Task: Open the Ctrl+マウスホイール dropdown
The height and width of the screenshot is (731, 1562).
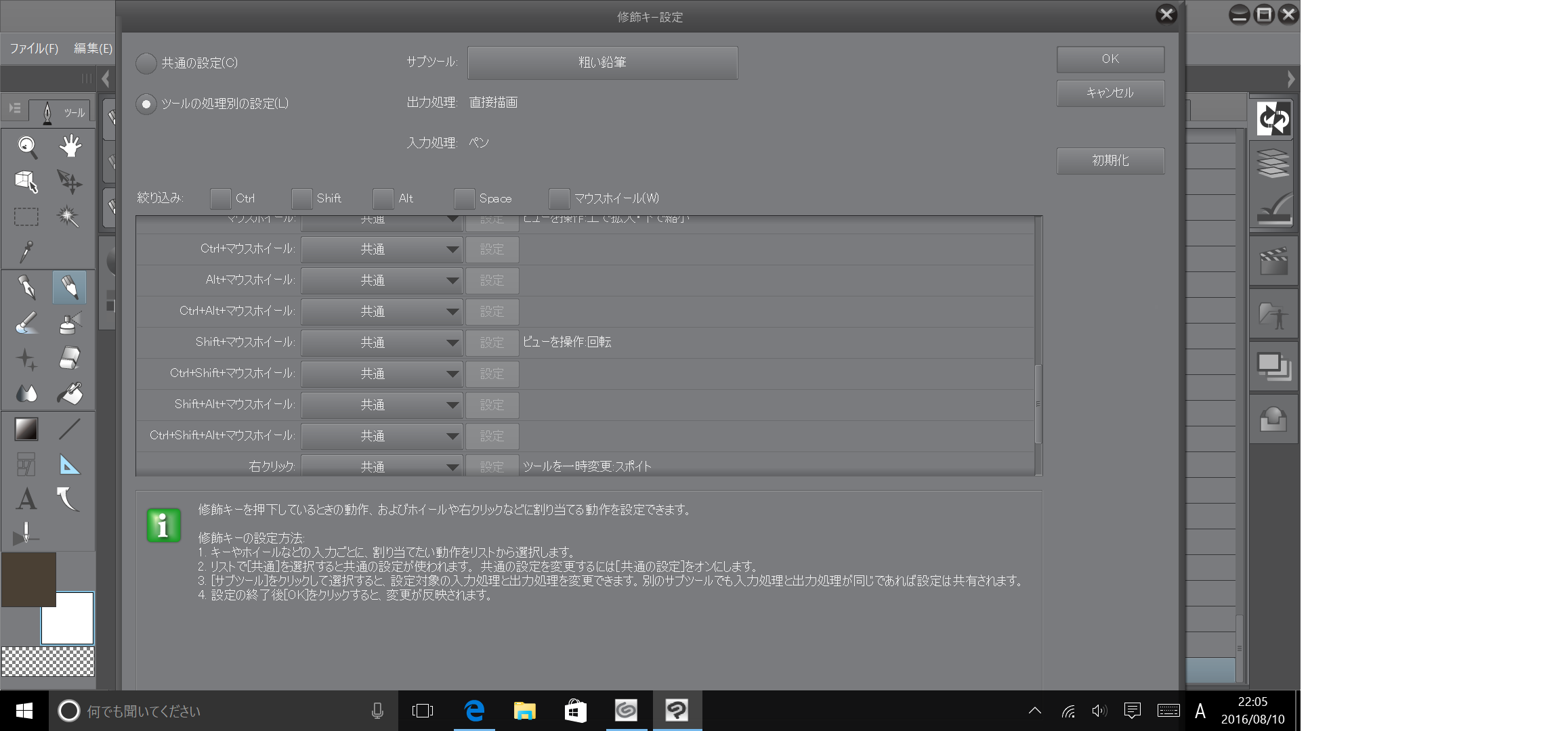Action: [x=381, y=250]
